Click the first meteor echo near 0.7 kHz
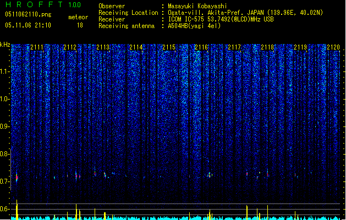 point(17,177)
